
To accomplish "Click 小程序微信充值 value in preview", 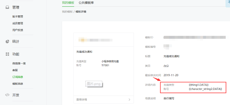I will pos(110,61).
